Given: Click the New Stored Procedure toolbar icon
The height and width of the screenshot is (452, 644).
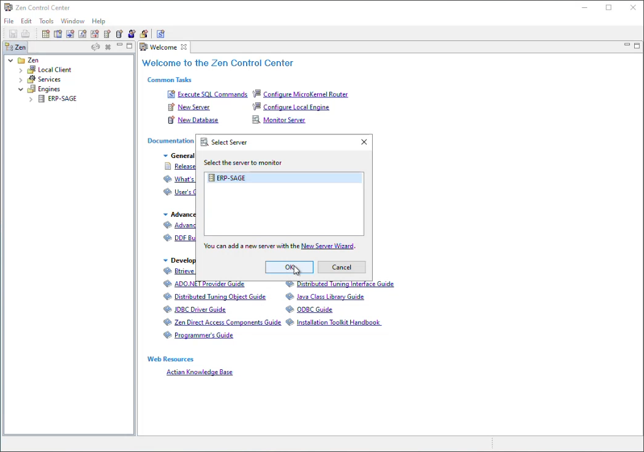Looking at the screenshot, I should [x=70, y=34].
